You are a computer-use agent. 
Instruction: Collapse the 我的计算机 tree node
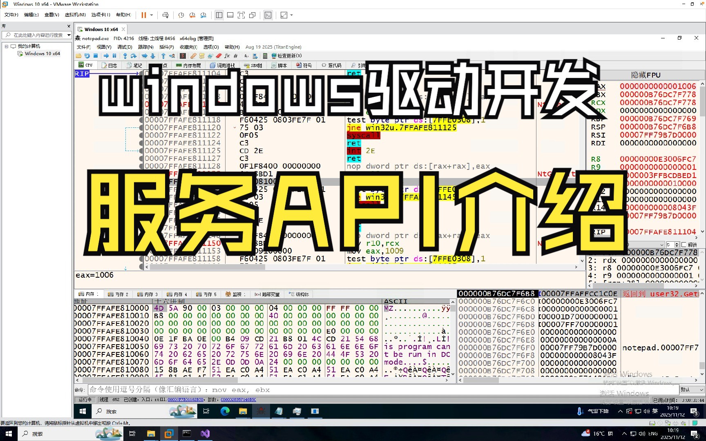(7, 46)
